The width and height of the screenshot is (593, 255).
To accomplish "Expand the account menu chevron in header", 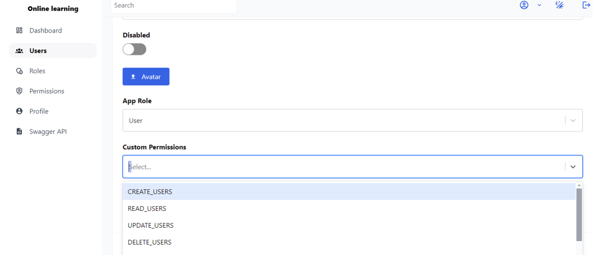I will [539, 5].
